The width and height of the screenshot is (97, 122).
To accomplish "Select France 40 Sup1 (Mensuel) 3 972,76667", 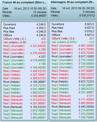I will 25,110.
